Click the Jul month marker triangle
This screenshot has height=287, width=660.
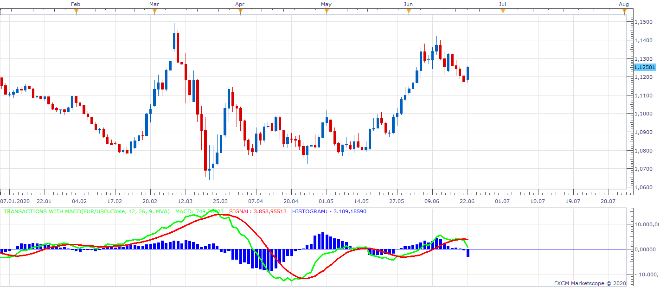[x=503, y=11]
